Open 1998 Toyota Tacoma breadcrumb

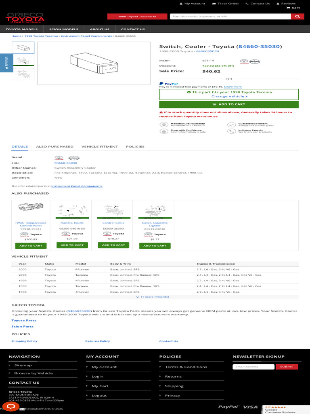point(41,36)
